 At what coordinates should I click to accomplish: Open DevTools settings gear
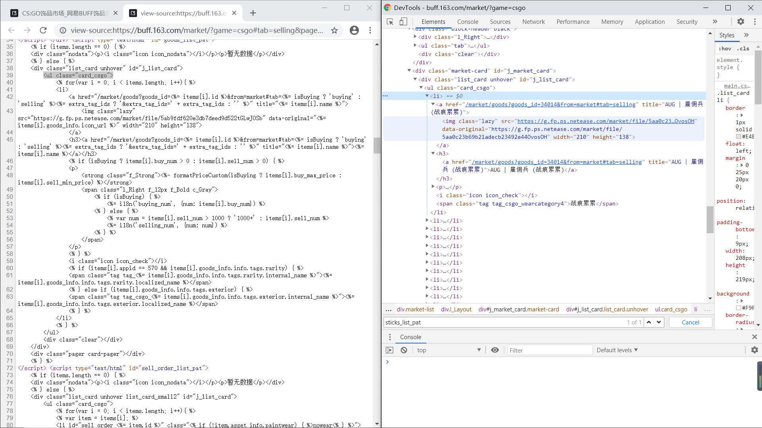(741, 22)
